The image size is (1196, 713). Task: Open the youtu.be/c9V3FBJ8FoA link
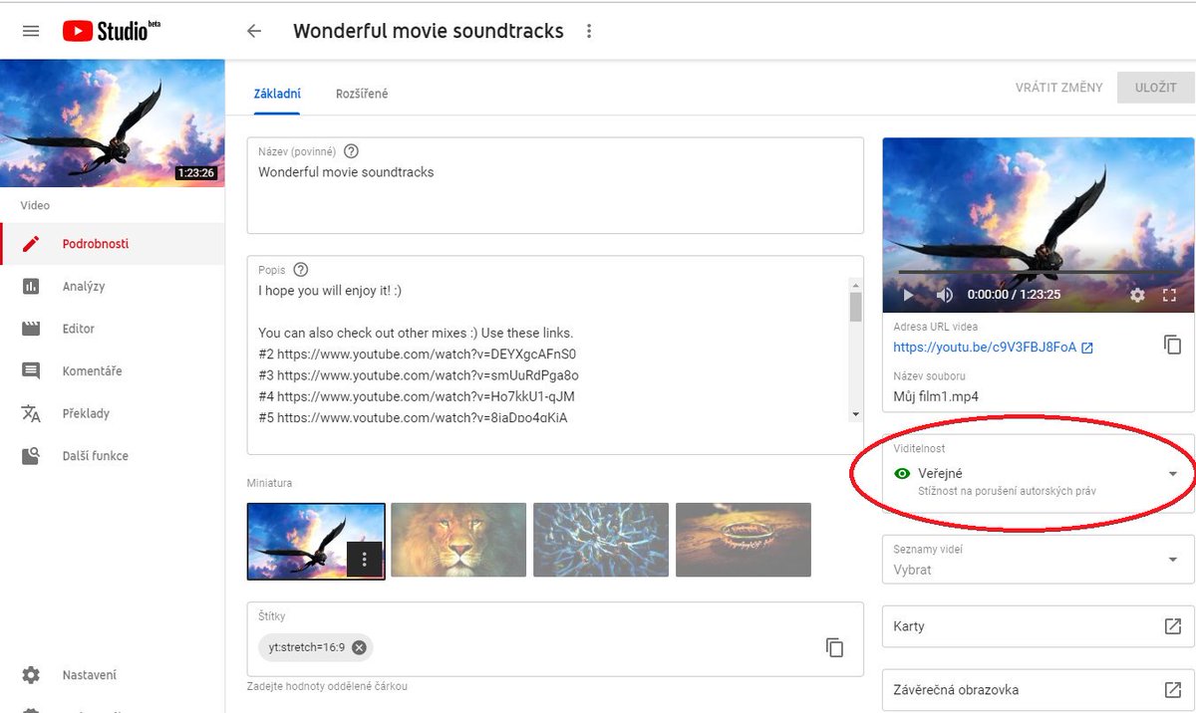985,348
